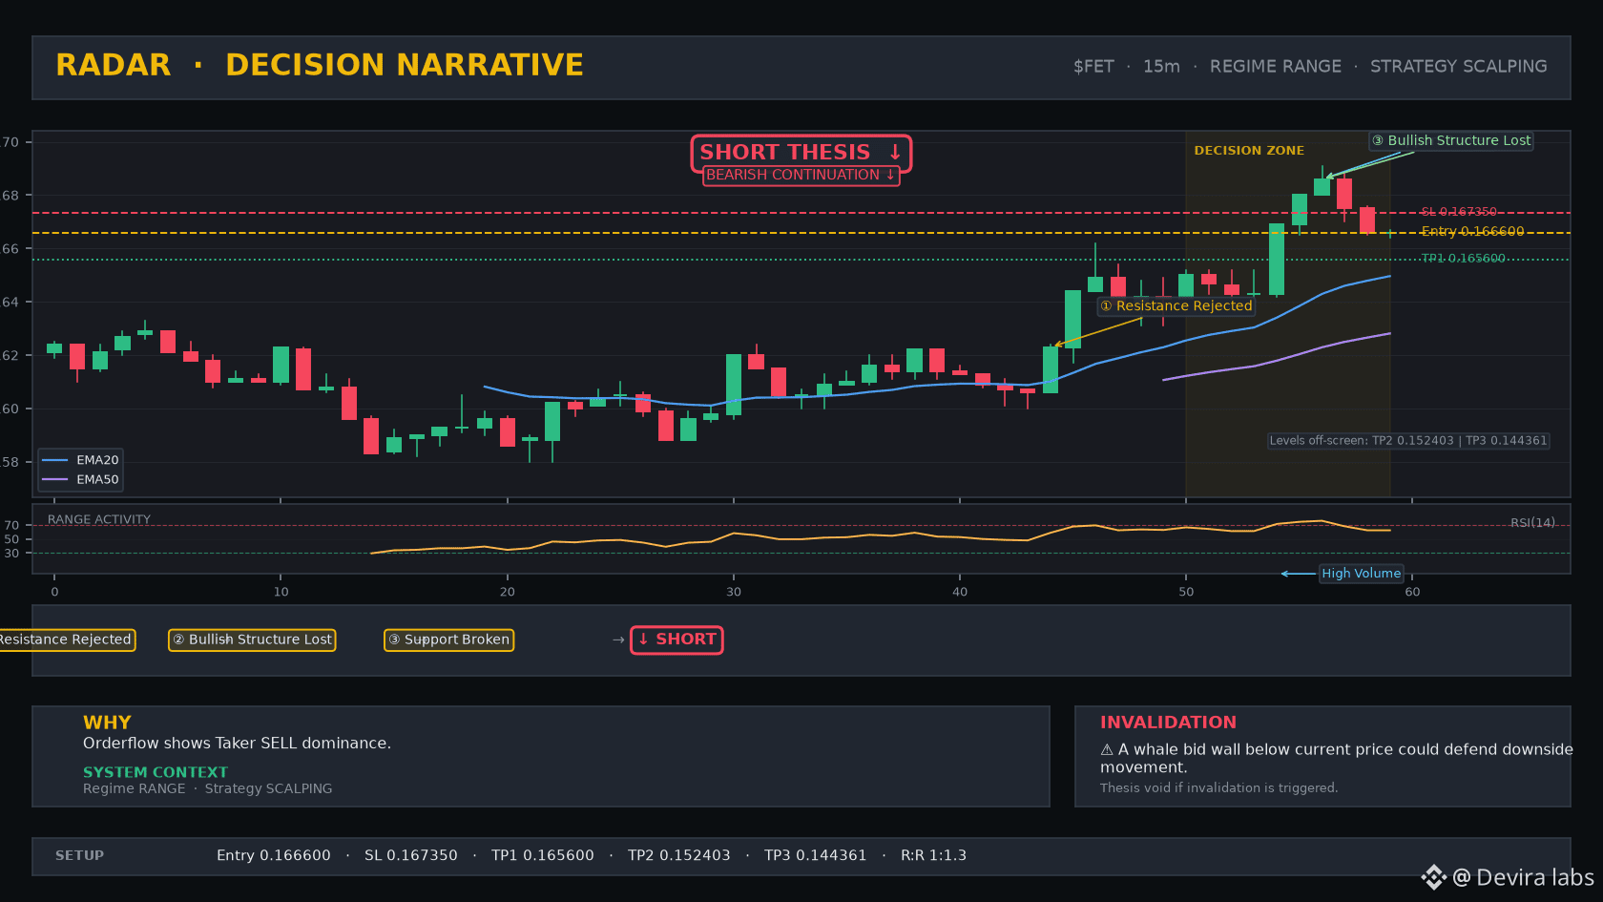
Task: Click the R:R 1:1.3 value
Action: click(x=933, y=855)
